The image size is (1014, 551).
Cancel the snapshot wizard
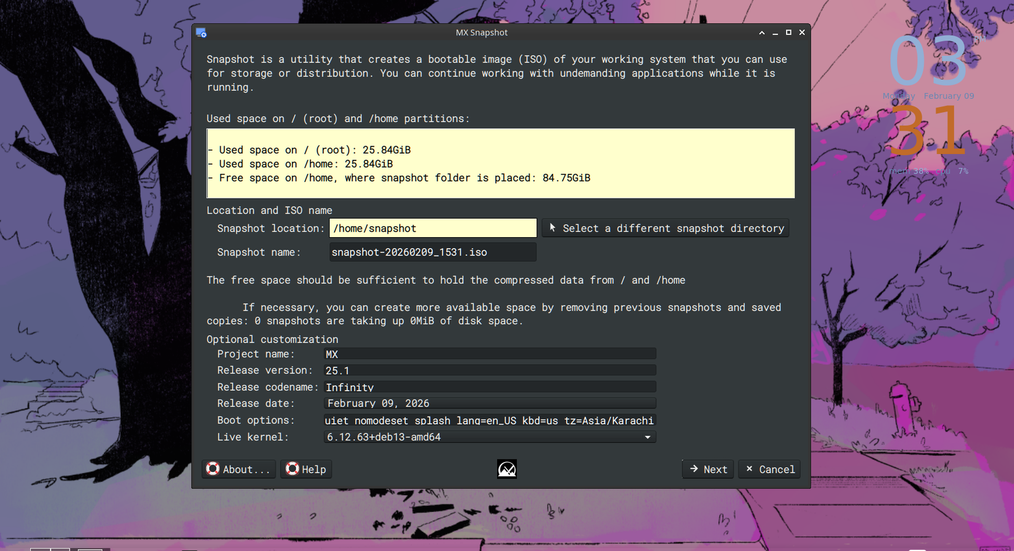[x=769, y=469]
